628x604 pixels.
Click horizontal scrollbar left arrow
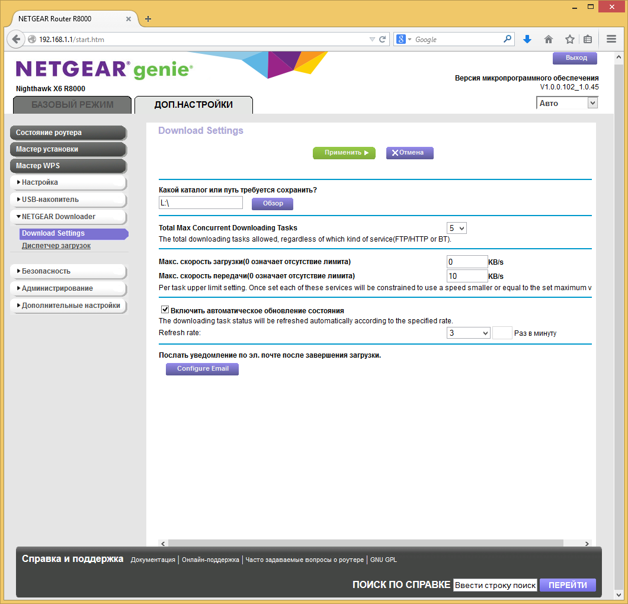162,544
